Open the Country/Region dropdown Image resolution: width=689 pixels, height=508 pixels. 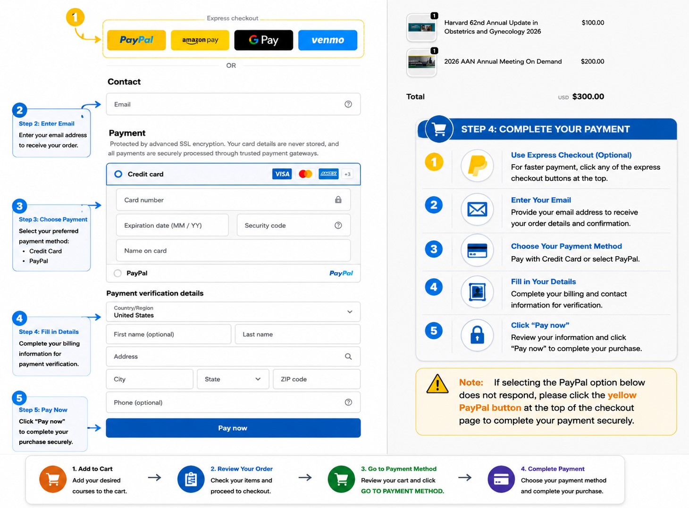pyautogui.click(x=233, y=312)
